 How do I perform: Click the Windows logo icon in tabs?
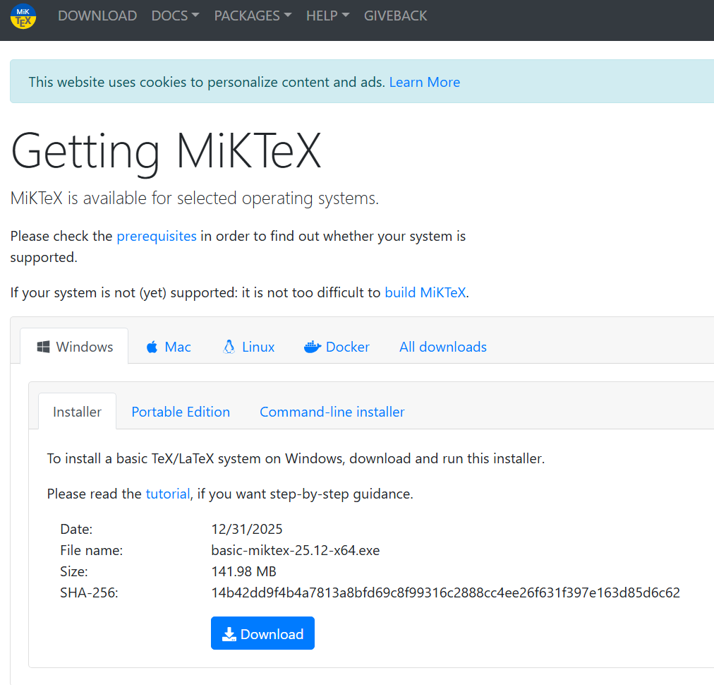click(x=43, y=347)
